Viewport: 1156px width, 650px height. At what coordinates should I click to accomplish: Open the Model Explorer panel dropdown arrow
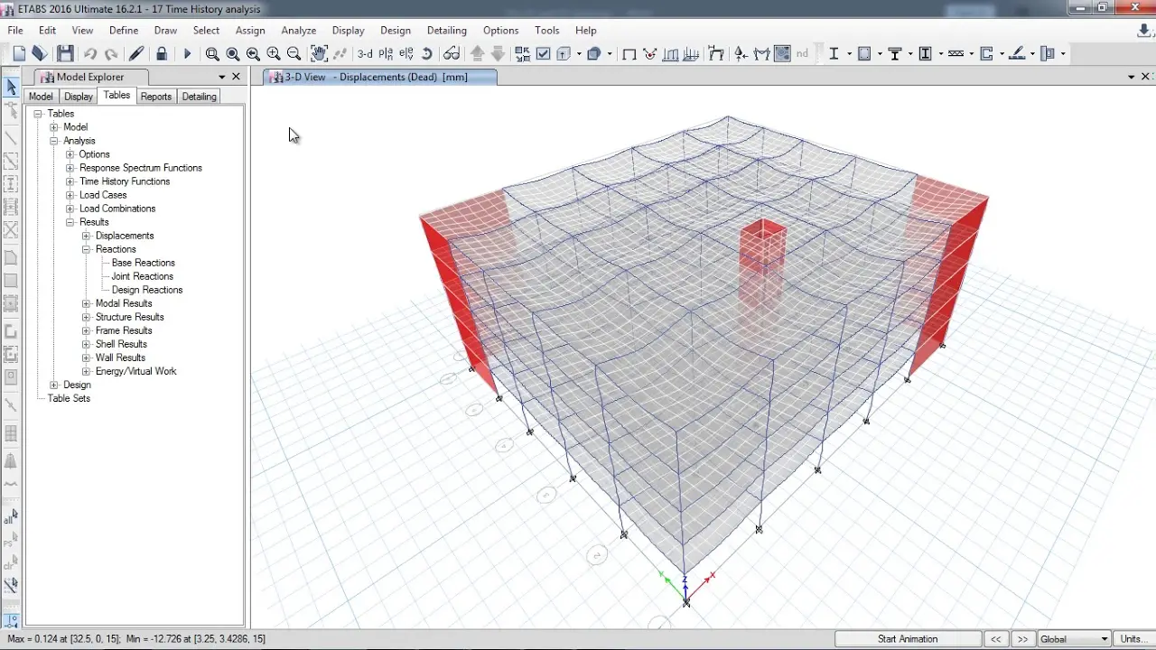click(x=222, y=77)
